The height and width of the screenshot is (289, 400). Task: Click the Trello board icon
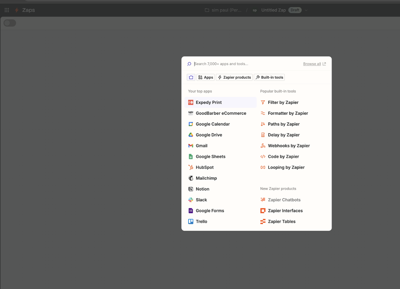tap(191, 222)
